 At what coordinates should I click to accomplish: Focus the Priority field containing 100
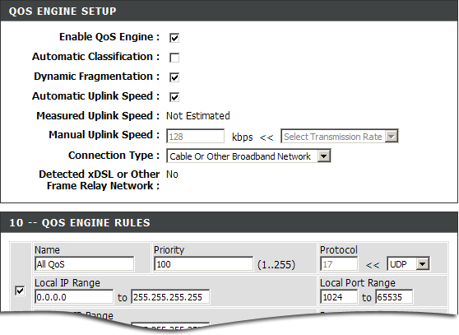pos(203,264)
